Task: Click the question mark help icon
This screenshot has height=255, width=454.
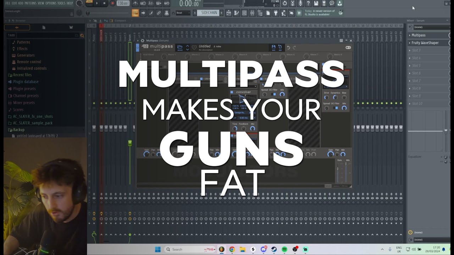Action: coord(308,3)
